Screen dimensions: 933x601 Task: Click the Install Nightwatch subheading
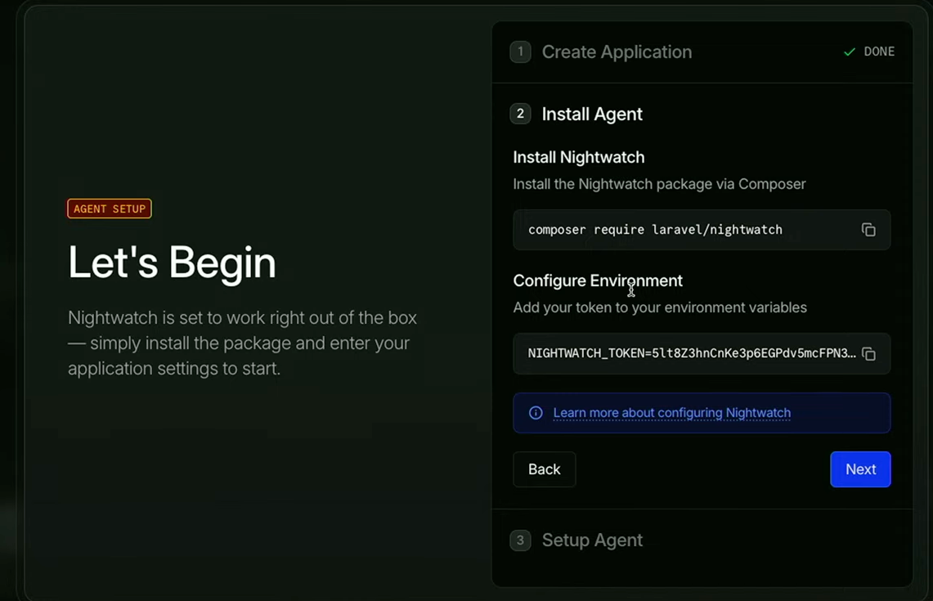pos(578,157)
